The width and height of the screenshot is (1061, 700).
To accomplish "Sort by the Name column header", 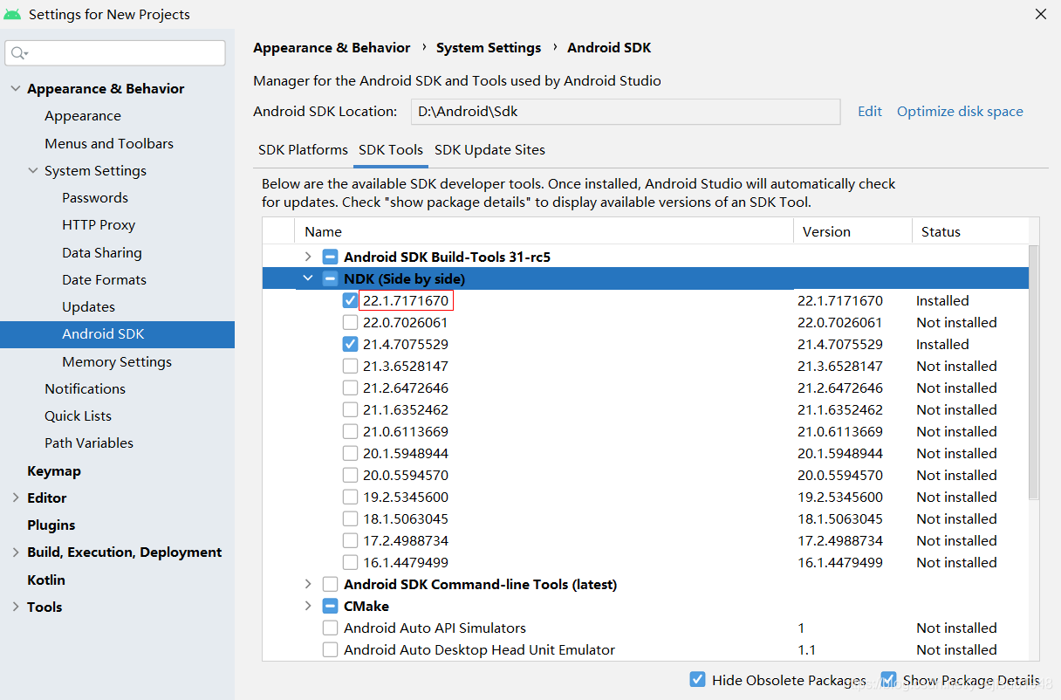I will (x=544, y=231).
